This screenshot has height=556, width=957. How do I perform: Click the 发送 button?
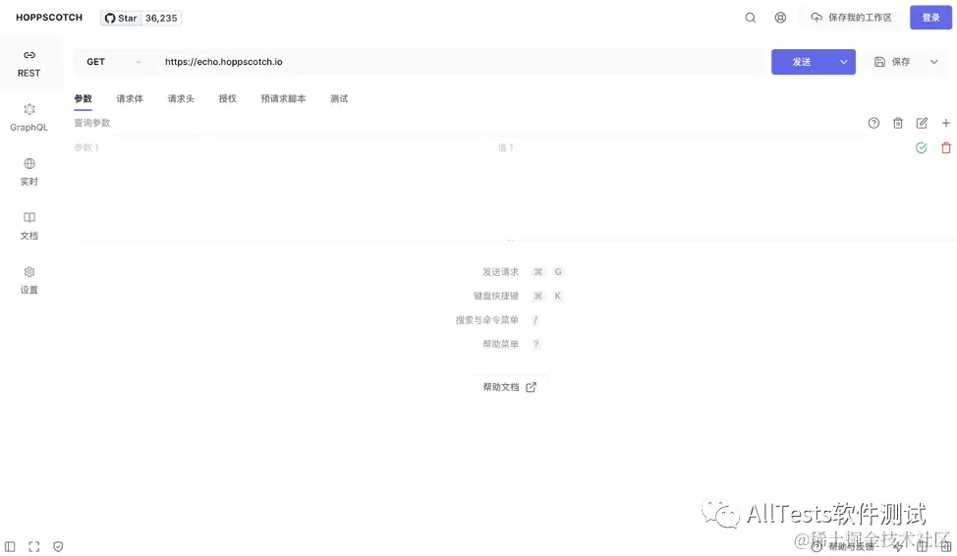[x=802, y=62]
